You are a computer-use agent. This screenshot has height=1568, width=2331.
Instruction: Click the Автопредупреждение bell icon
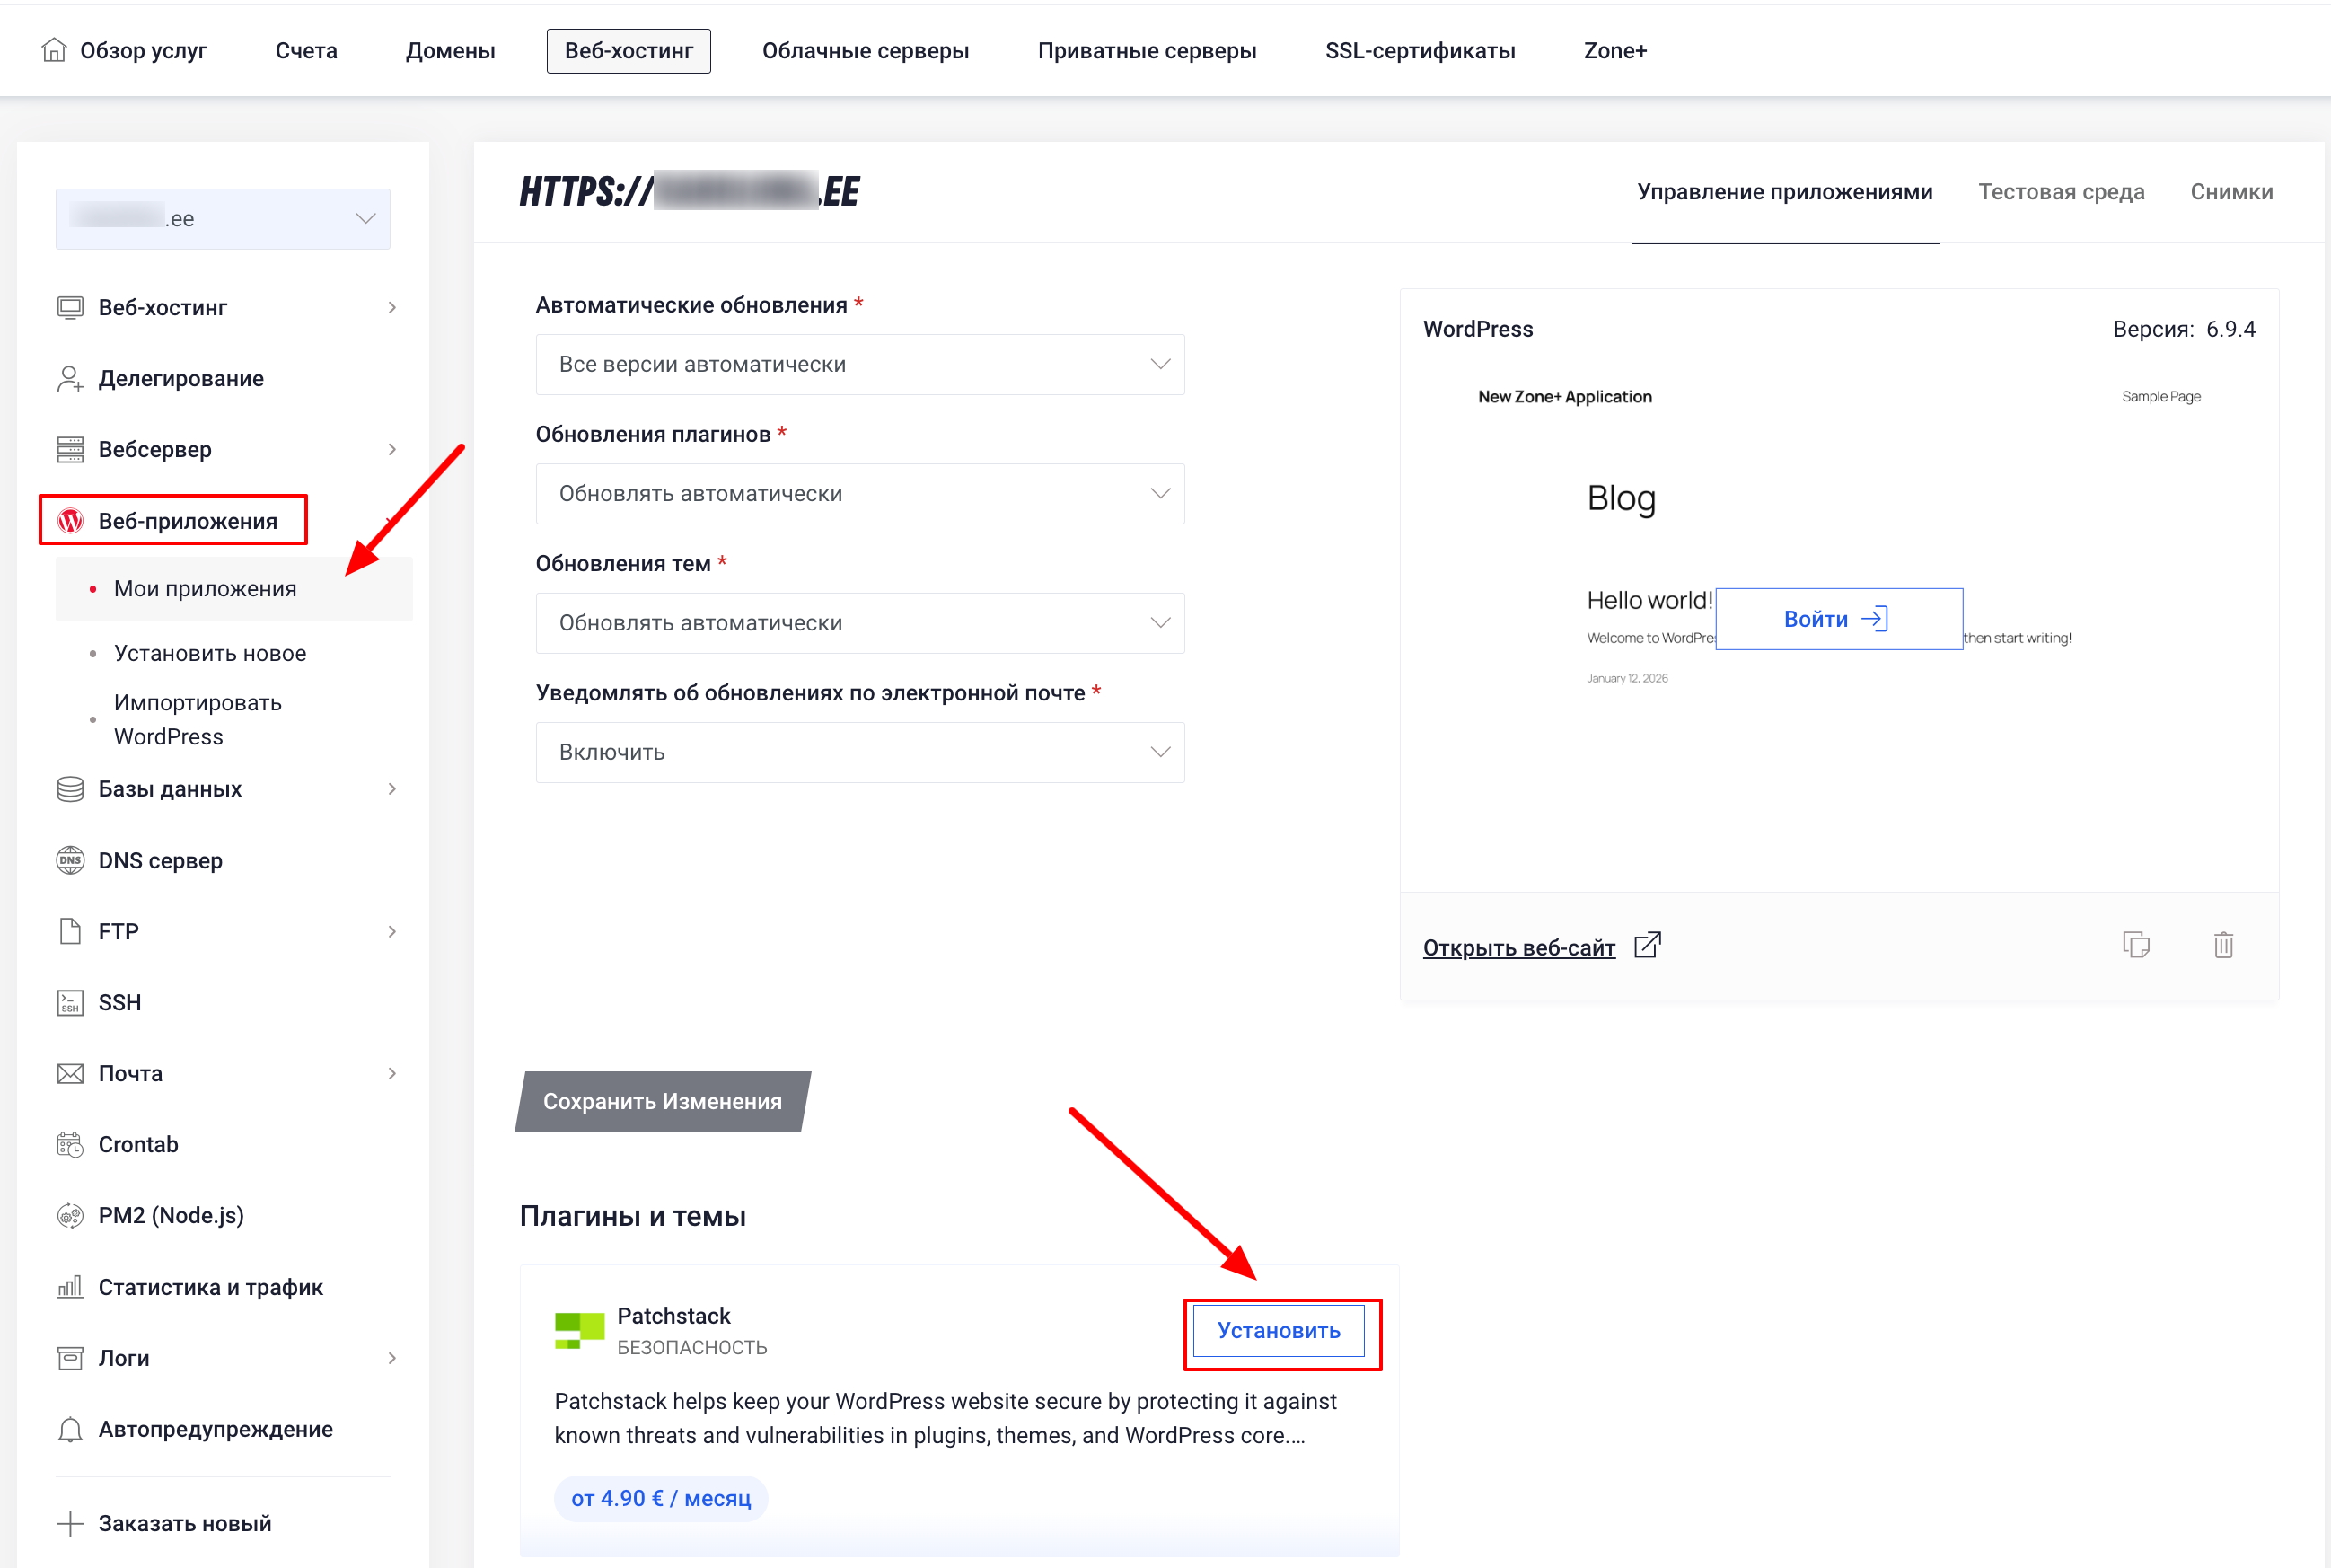[x=70, y=1429]
